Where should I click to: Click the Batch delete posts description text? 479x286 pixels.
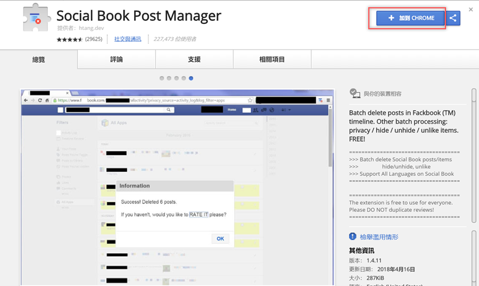[404, 126]
